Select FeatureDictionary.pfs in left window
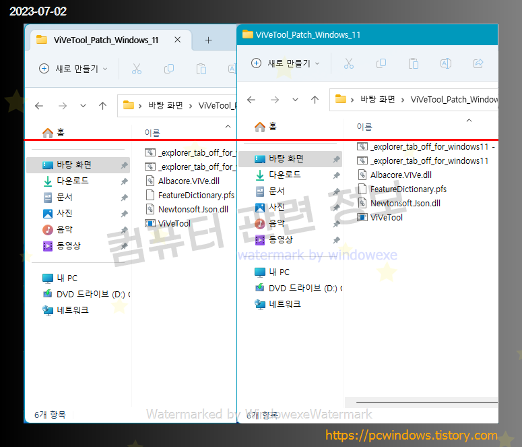The image size is (522, 447). [x=190, y=196]
